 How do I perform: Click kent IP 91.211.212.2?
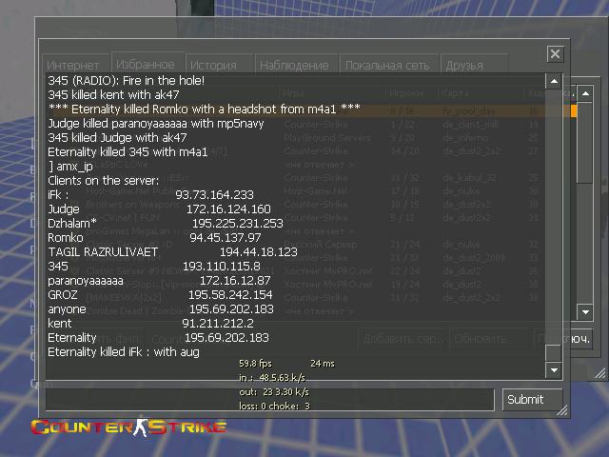[218, 324]
